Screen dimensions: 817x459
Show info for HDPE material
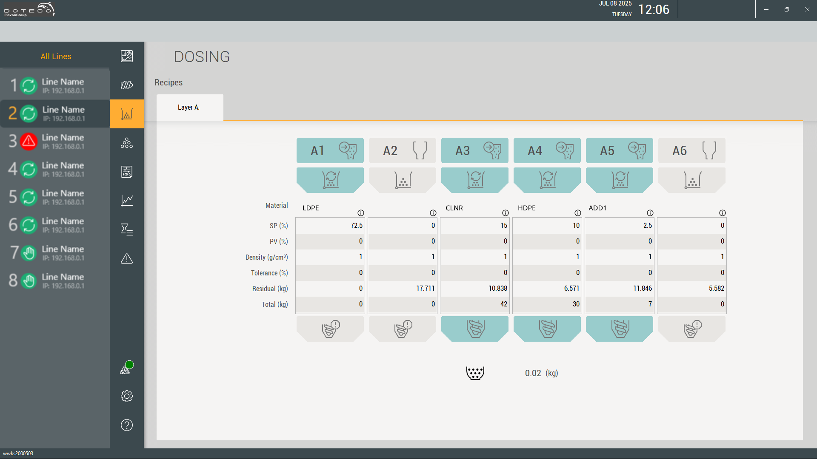577,213
